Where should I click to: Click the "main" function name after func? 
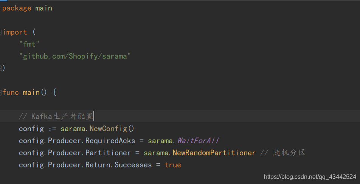(31, 92)
